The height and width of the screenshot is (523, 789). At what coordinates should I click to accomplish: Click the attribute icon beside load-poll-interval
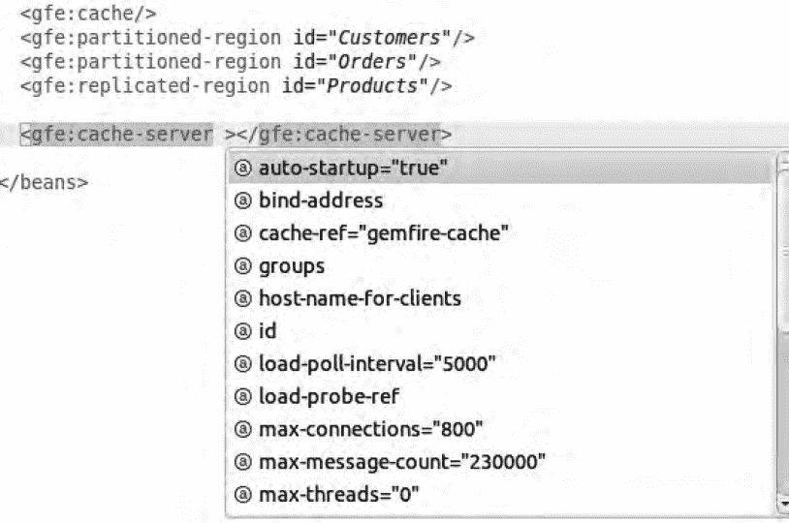pyautogui.click(x=244, y=364)
